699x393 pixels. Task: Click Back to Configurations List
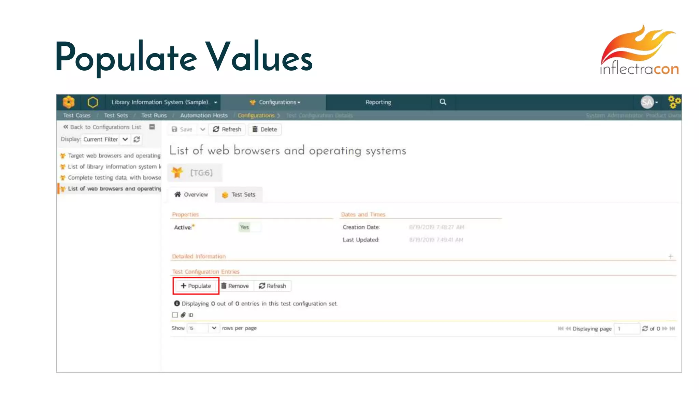[x=102, y=127]
